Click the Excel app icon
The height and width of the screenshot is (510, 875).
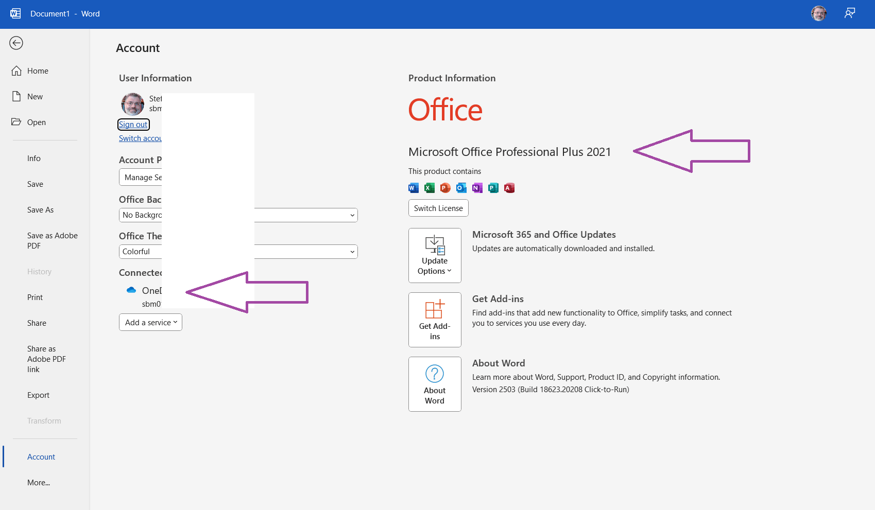(x=430, y=188)
